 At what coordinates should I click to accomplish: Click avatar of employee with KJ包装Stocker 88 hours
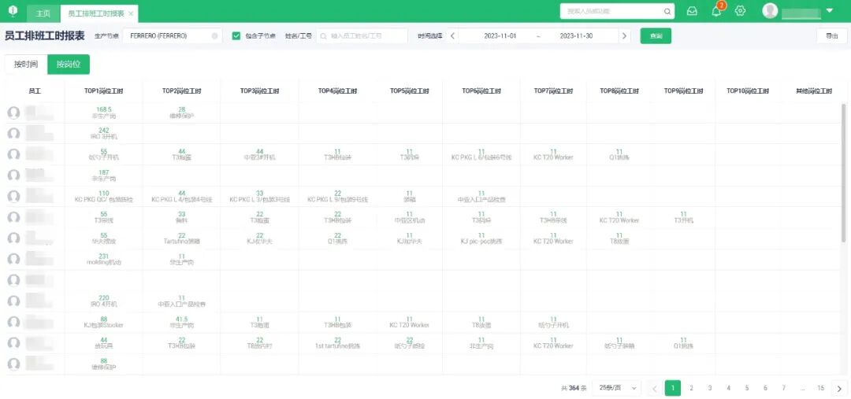(x=14, y=322)
